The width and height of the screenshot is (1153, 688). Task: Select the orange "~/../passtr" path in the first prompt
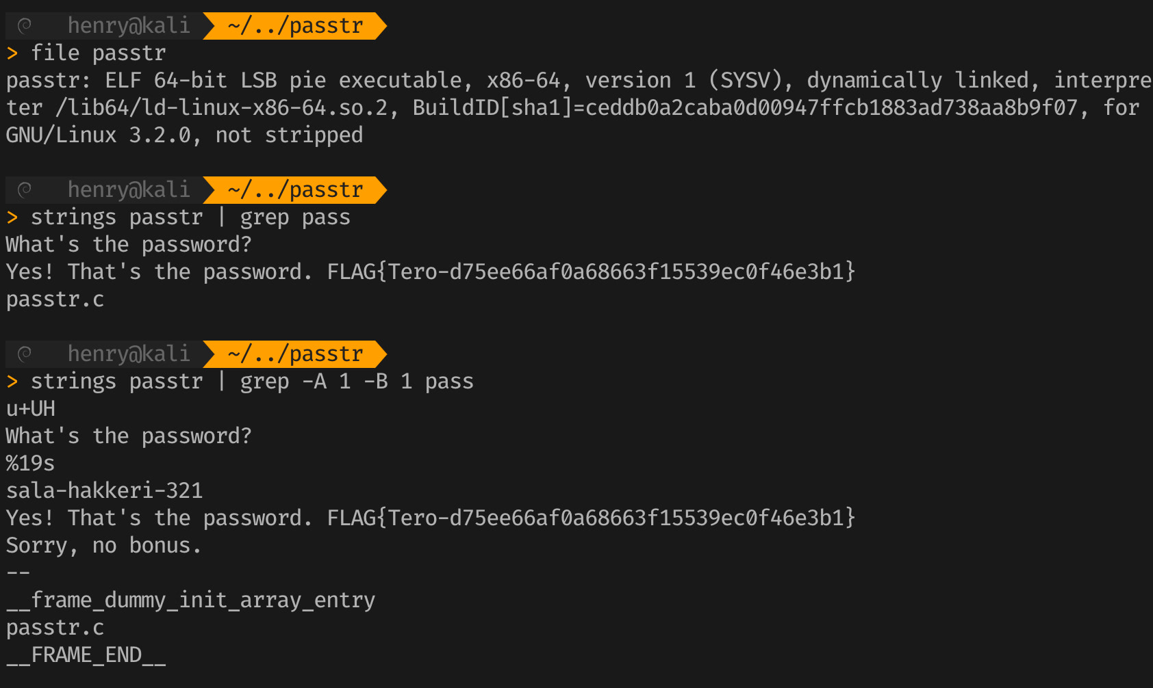click(x=295, y=26)
